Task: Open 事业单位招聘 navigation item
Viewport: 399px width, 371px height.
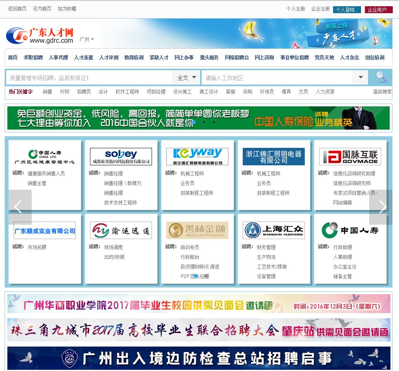Action: [x=294, y=57]
